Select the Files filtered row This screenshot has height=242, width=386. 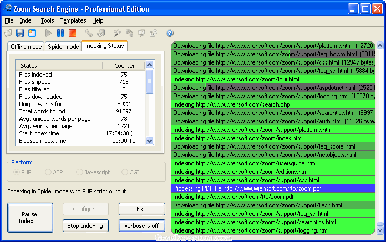click(x=81, y=89)
